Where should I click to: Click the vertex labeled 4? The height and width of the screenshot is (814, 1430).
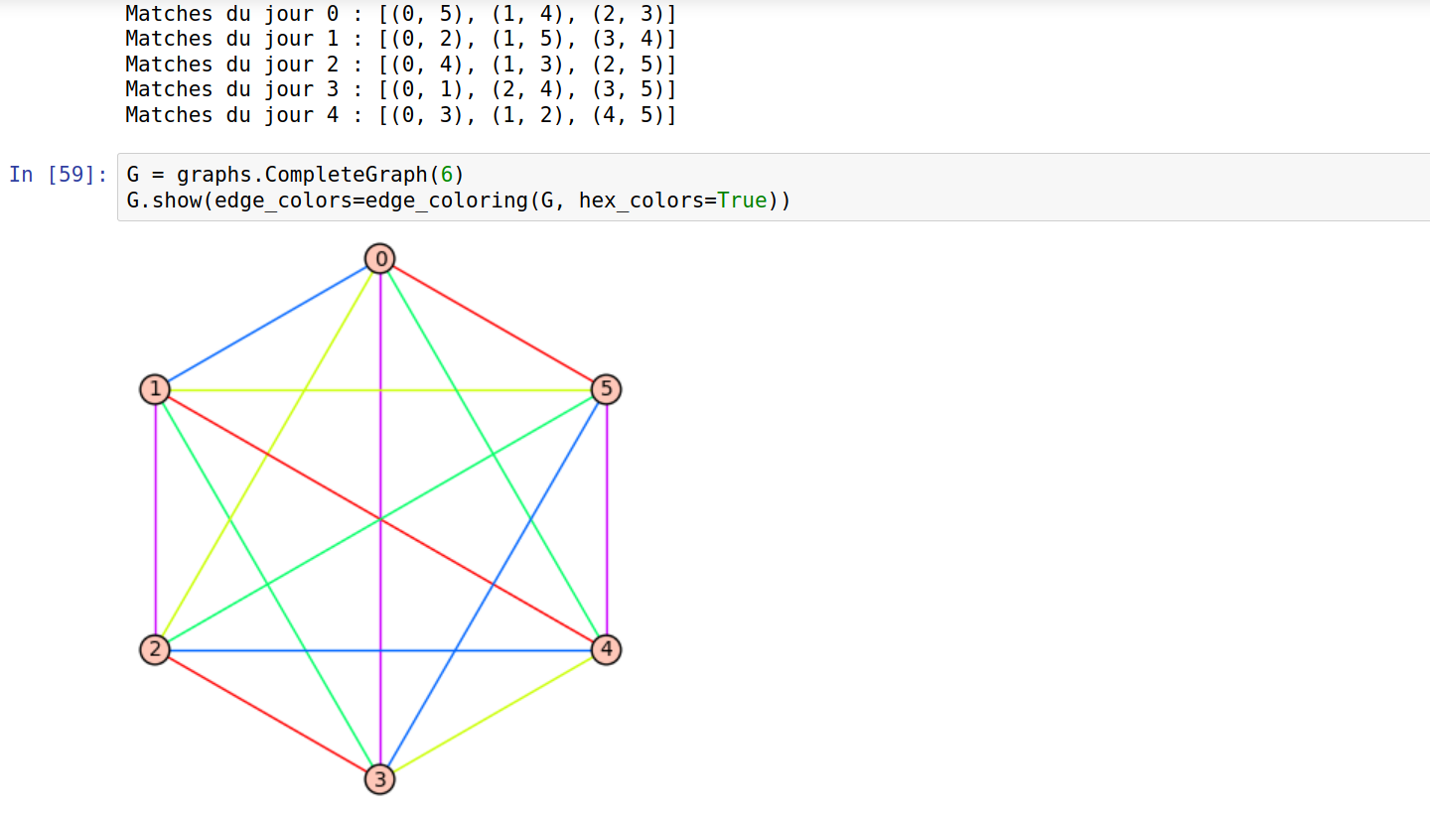pyautogui.click(x=606, y=650)
